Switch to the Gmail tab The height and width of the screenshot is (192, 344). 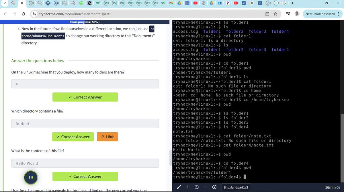171,3
